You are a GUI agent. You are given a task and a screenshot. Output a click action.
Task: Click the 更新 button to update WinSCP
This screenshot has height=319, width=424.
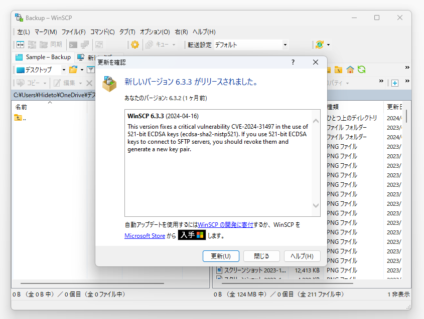pos(221,256)
